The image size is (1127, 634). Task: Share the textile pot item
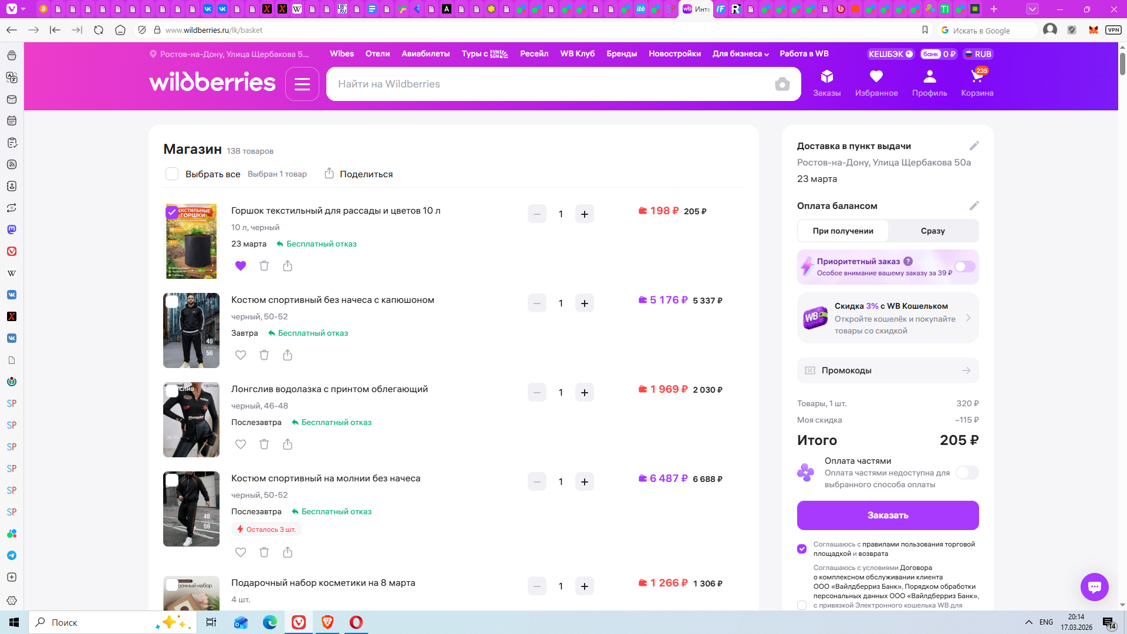pos(288,266)
